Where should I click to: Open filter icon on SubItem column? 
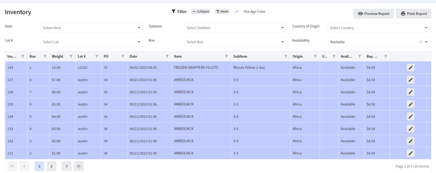click(x=285, y=56)
